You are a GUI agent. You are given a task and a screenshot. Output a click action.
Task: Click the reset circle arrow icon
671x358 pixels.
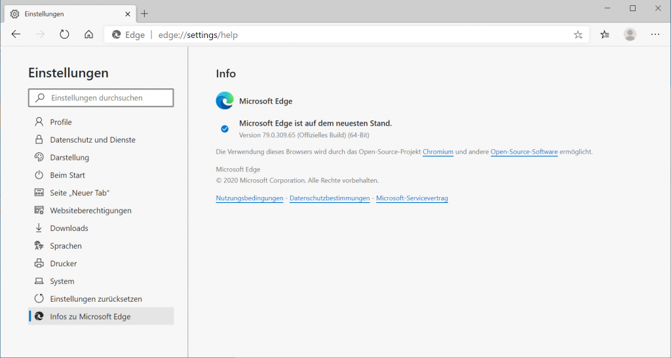coord(39,298)
